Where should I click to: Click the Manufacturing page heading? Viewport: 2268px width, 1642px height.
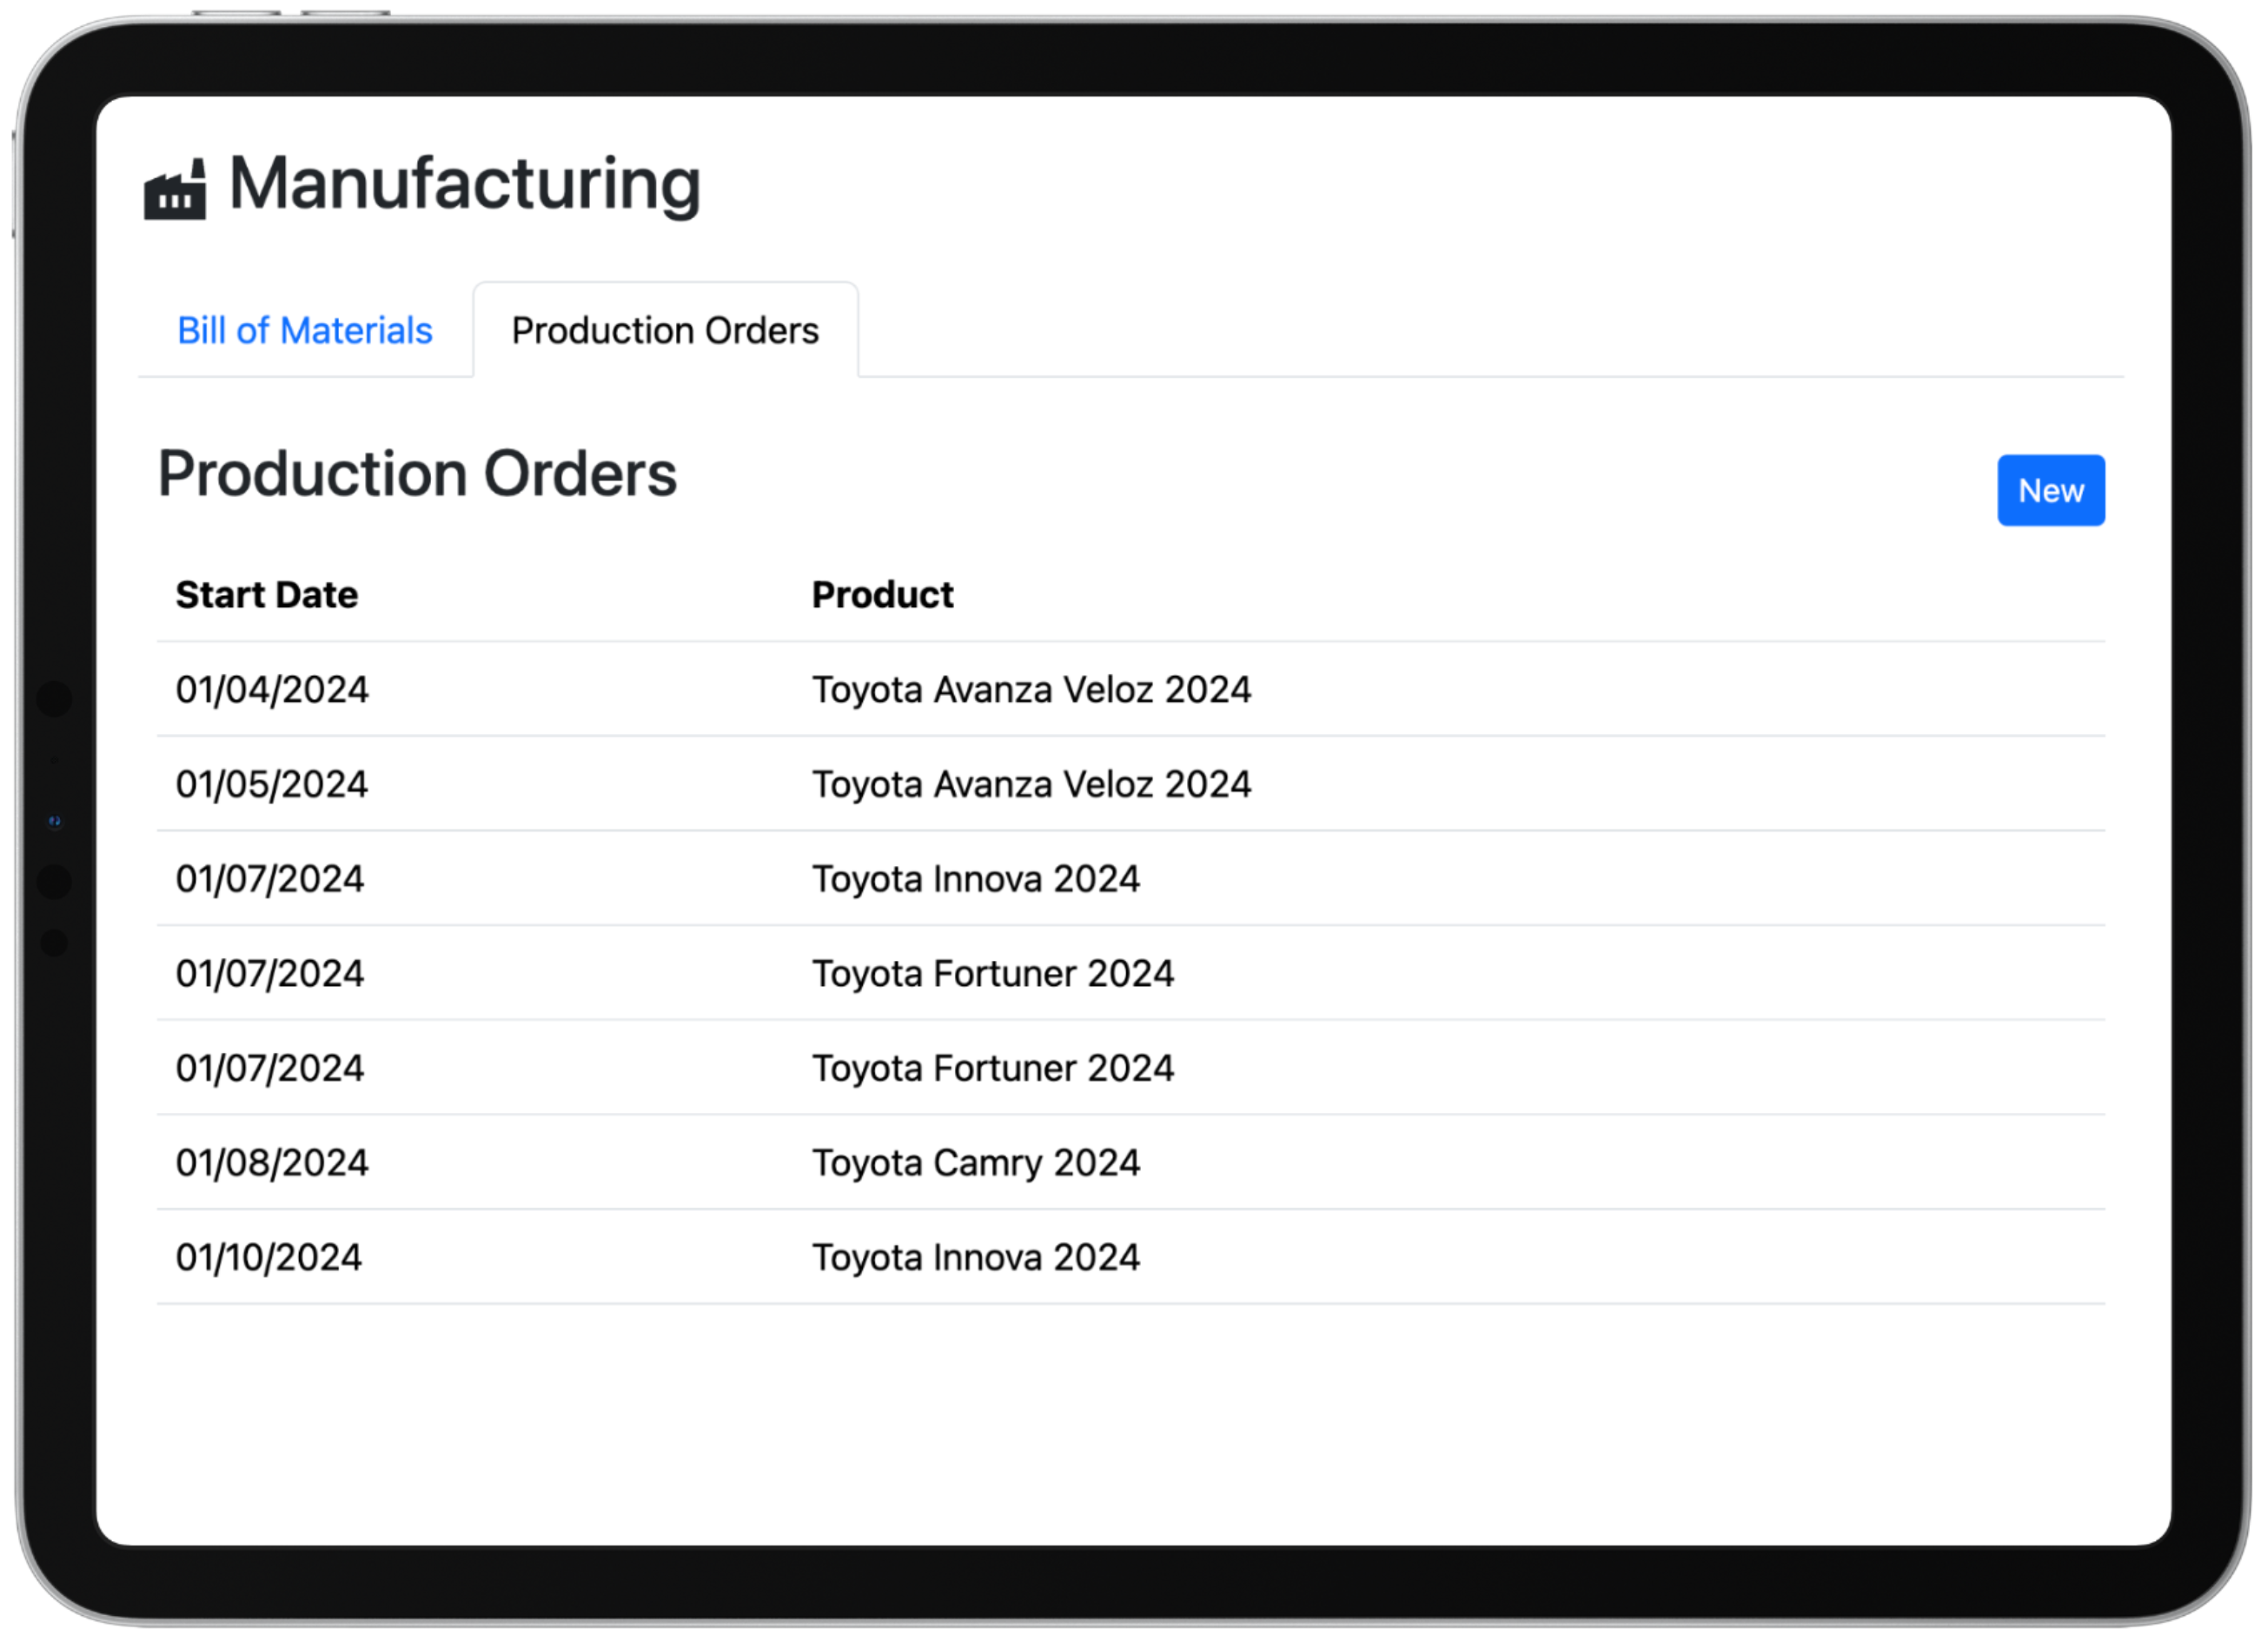[465, 184]
